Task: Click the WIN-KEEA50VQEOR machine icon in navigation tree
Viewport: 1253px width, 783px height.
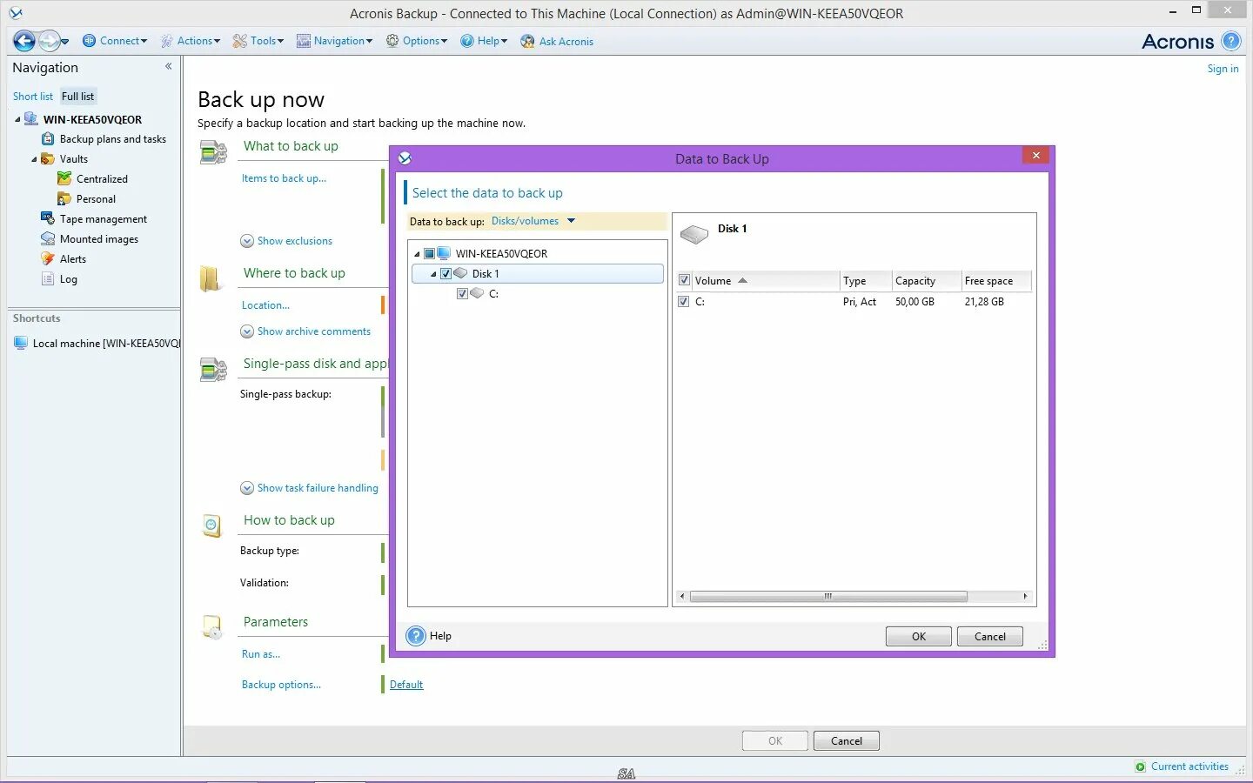Action: tap(31, 119)
